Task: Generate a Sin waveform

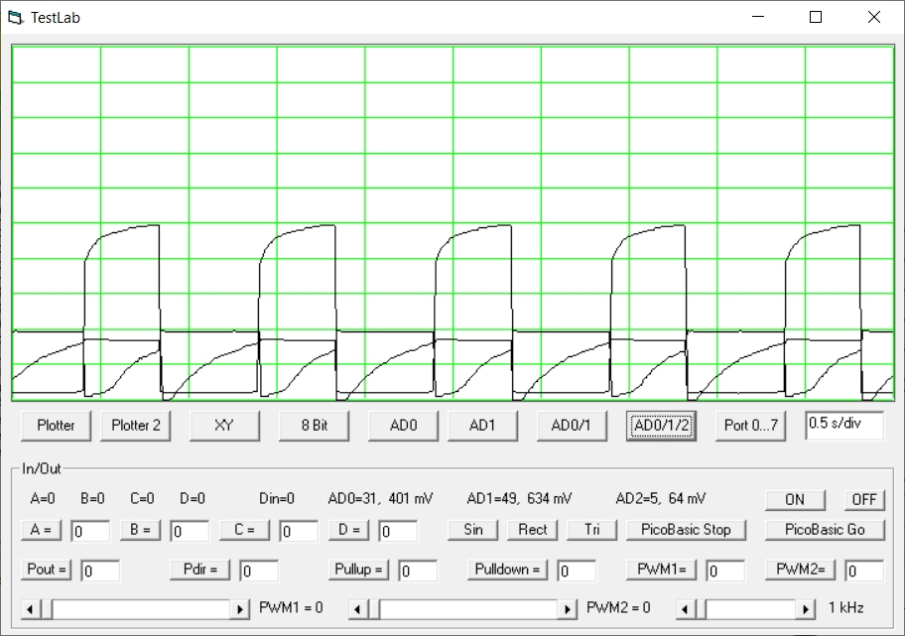Action: point(473,530)
